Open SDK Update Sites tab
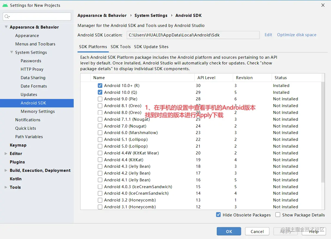Screen dimensions: 331x239 click(151, 47)
